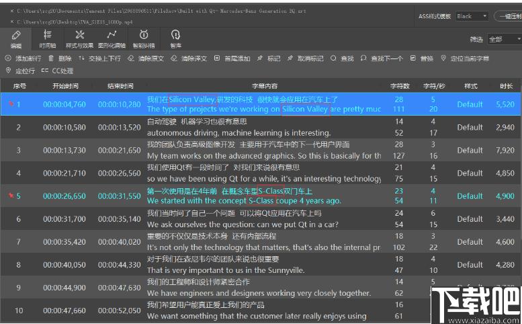Screen dimensions: 522x324
Task: Select end time 00:00:52,050
Action: (x=119, y=311)
